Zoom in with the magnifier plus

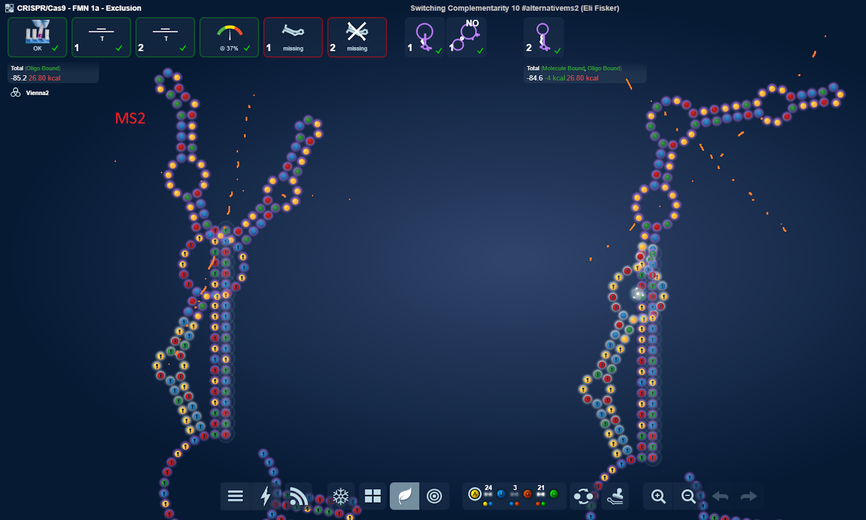[x=658, y=496]
